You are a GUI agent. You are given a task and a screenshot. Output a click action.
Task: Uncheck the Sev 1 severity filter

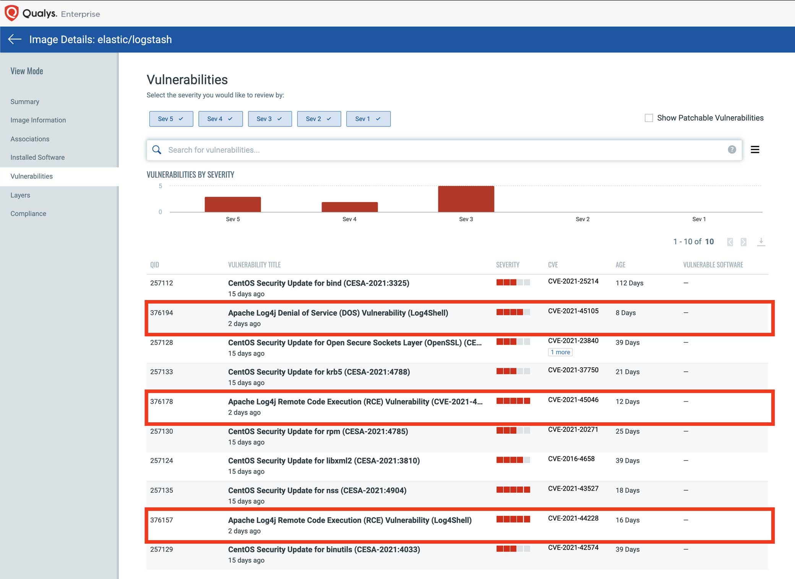(x=368, y=118)
